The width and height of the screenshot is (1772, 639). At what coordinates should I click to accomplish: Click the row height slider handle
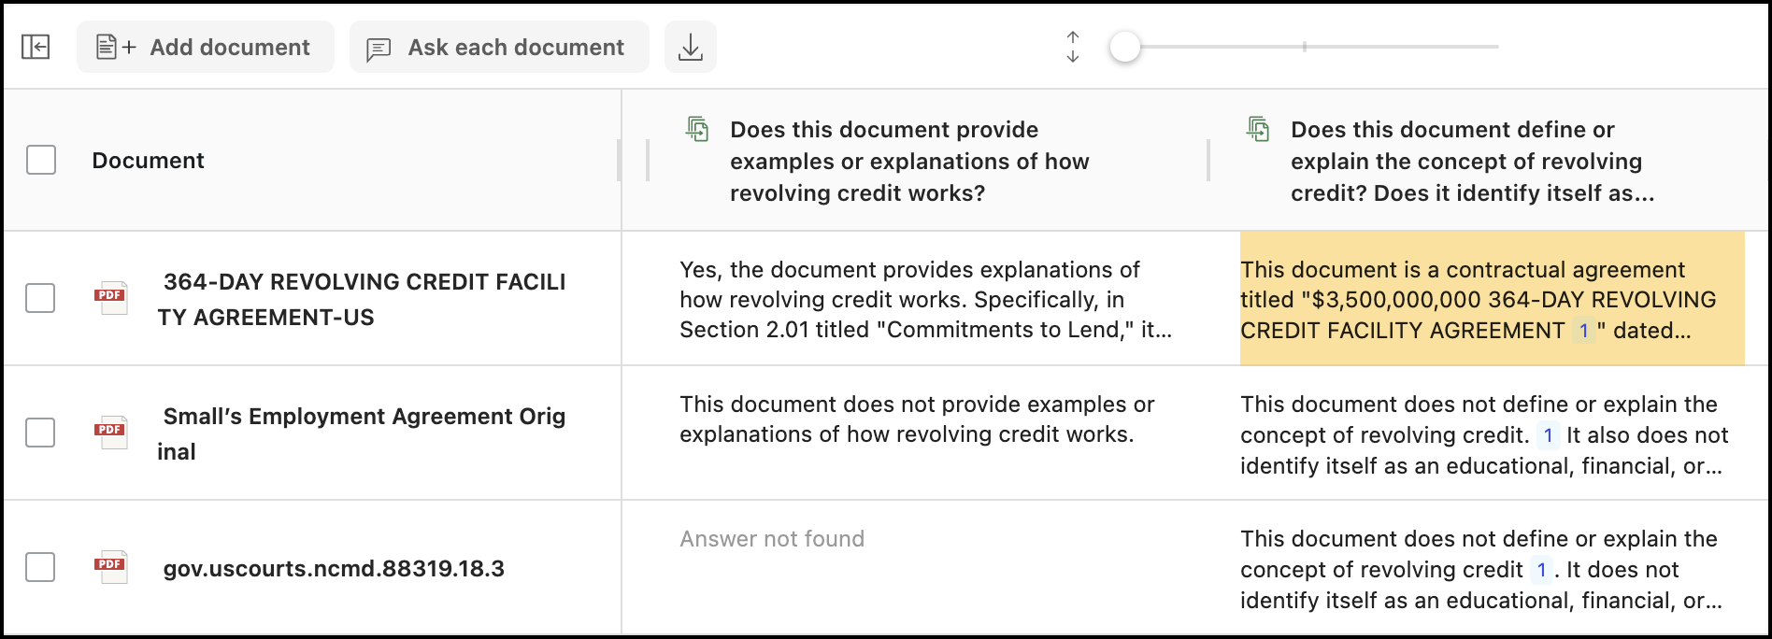tap(1124, 47)
